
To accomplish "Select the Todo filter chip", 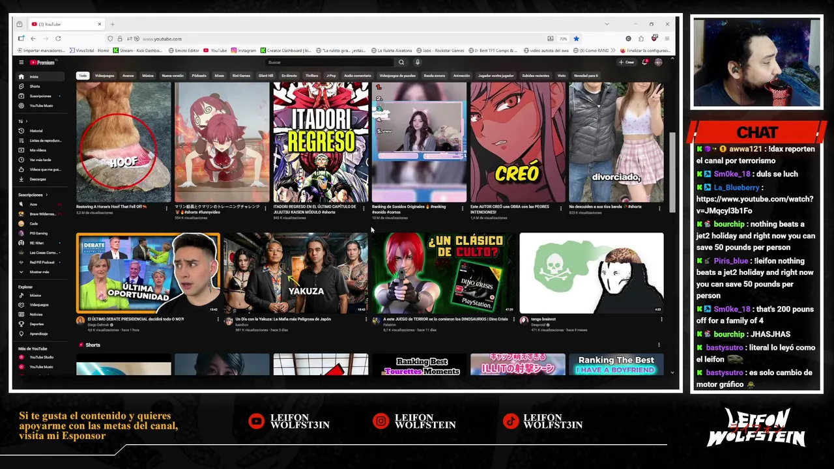I will pos(83,76).
